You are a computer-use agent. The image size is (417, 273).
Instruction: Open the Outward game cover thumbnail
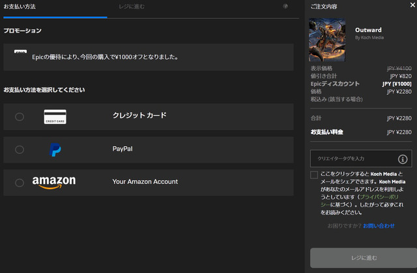328,40
